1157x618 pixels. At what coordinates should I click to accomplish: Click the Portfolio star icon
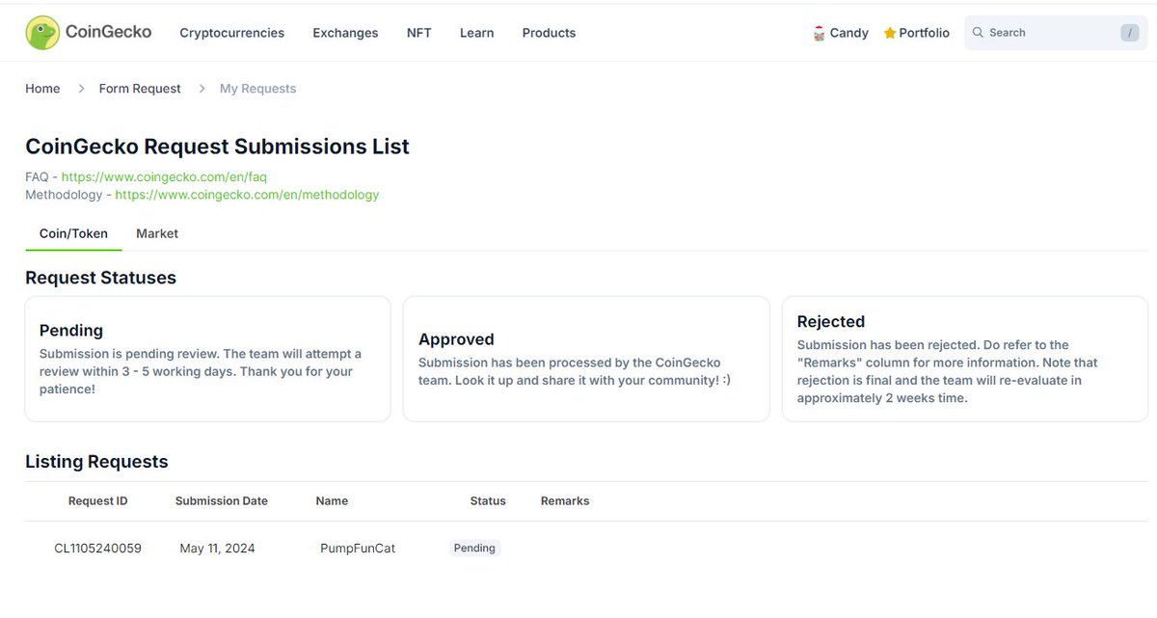point(890,33)
